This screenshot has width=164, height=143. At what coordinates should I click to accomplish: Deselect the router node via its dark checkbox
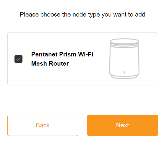pos(18,59)
